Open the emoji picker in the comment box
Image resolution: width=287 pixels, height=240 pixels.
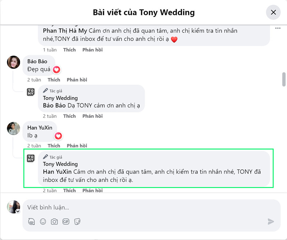pos(43,222)
